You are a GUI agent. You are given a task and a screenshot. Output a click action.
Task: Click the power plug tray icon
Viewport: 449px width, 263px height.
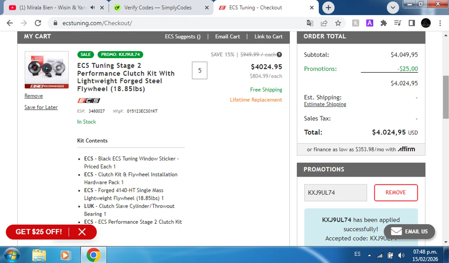pyautogui.click(x=390, y=256)
